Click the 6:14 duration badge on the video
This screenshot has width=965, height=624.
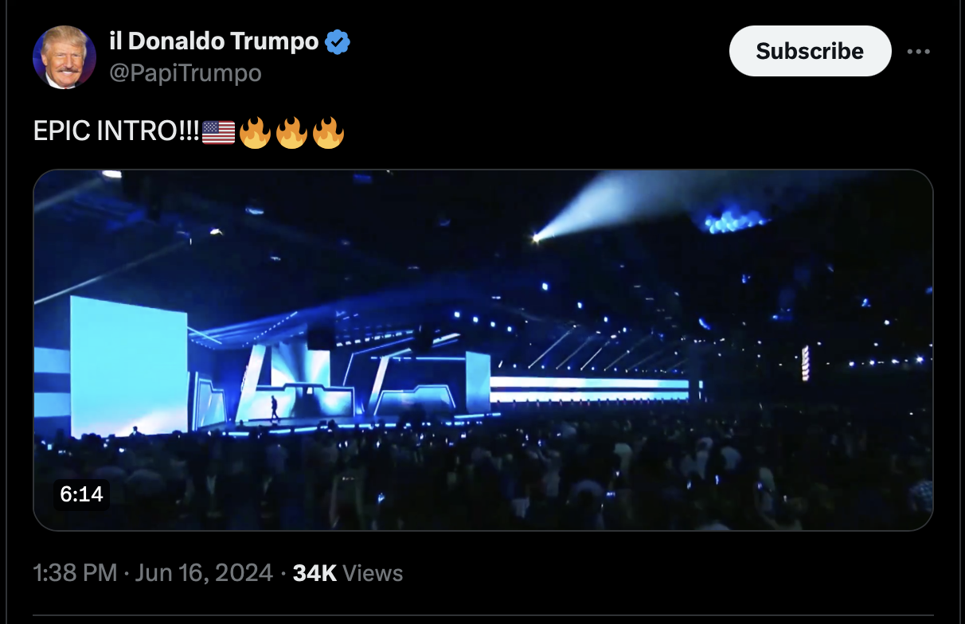point(81,494)
